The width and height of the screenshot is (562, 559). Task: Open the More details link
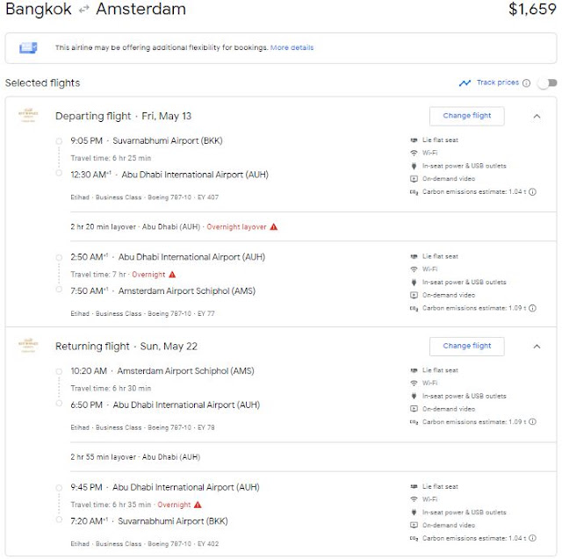[x=292, y=47]
